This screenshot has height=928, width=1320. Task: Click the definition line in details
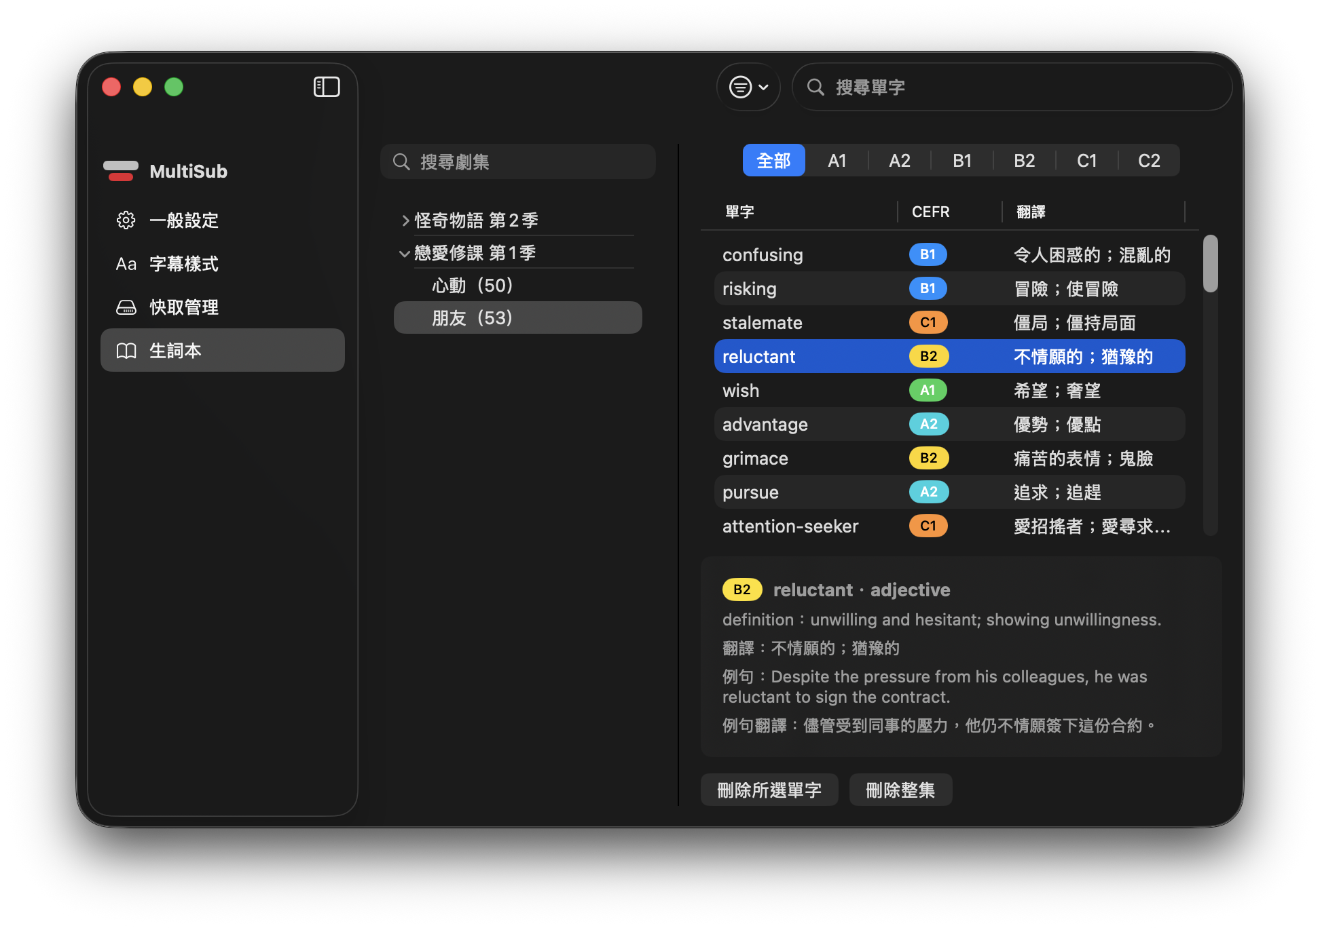click(941, 619)
